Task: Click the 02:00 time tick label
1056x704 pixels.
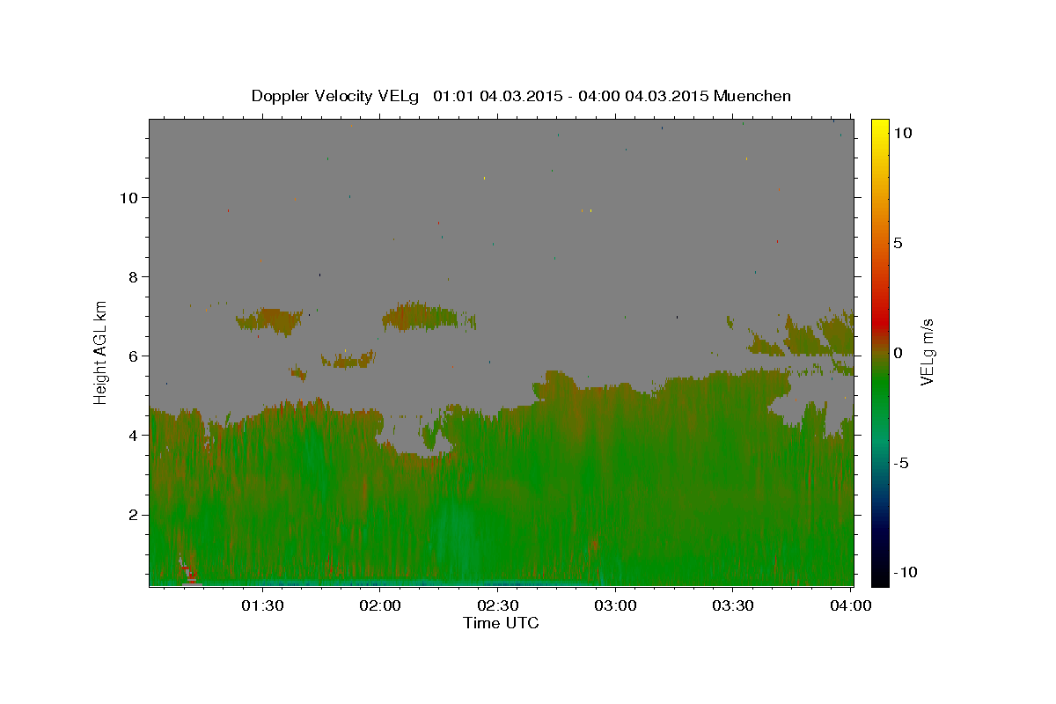Action: [x=380, y=605]
